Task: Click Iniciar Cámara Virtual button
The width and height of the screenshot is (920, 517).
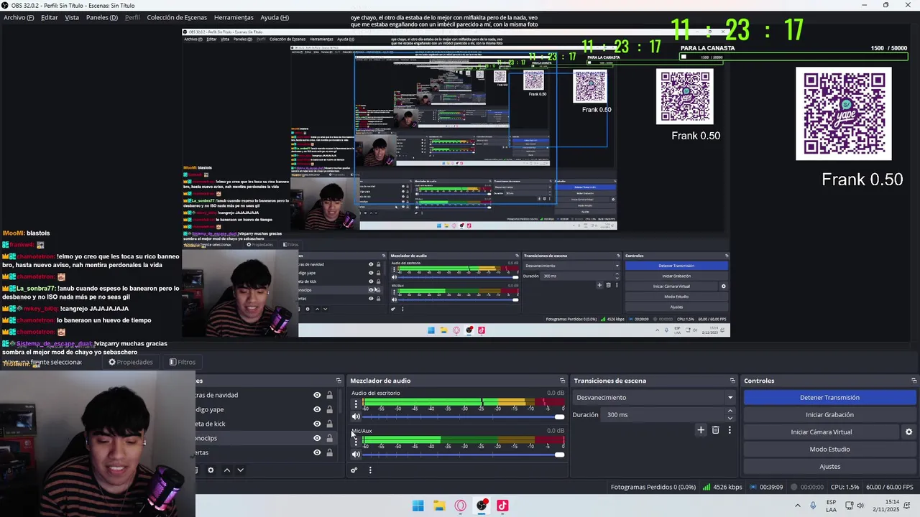Action: (821, 432)
